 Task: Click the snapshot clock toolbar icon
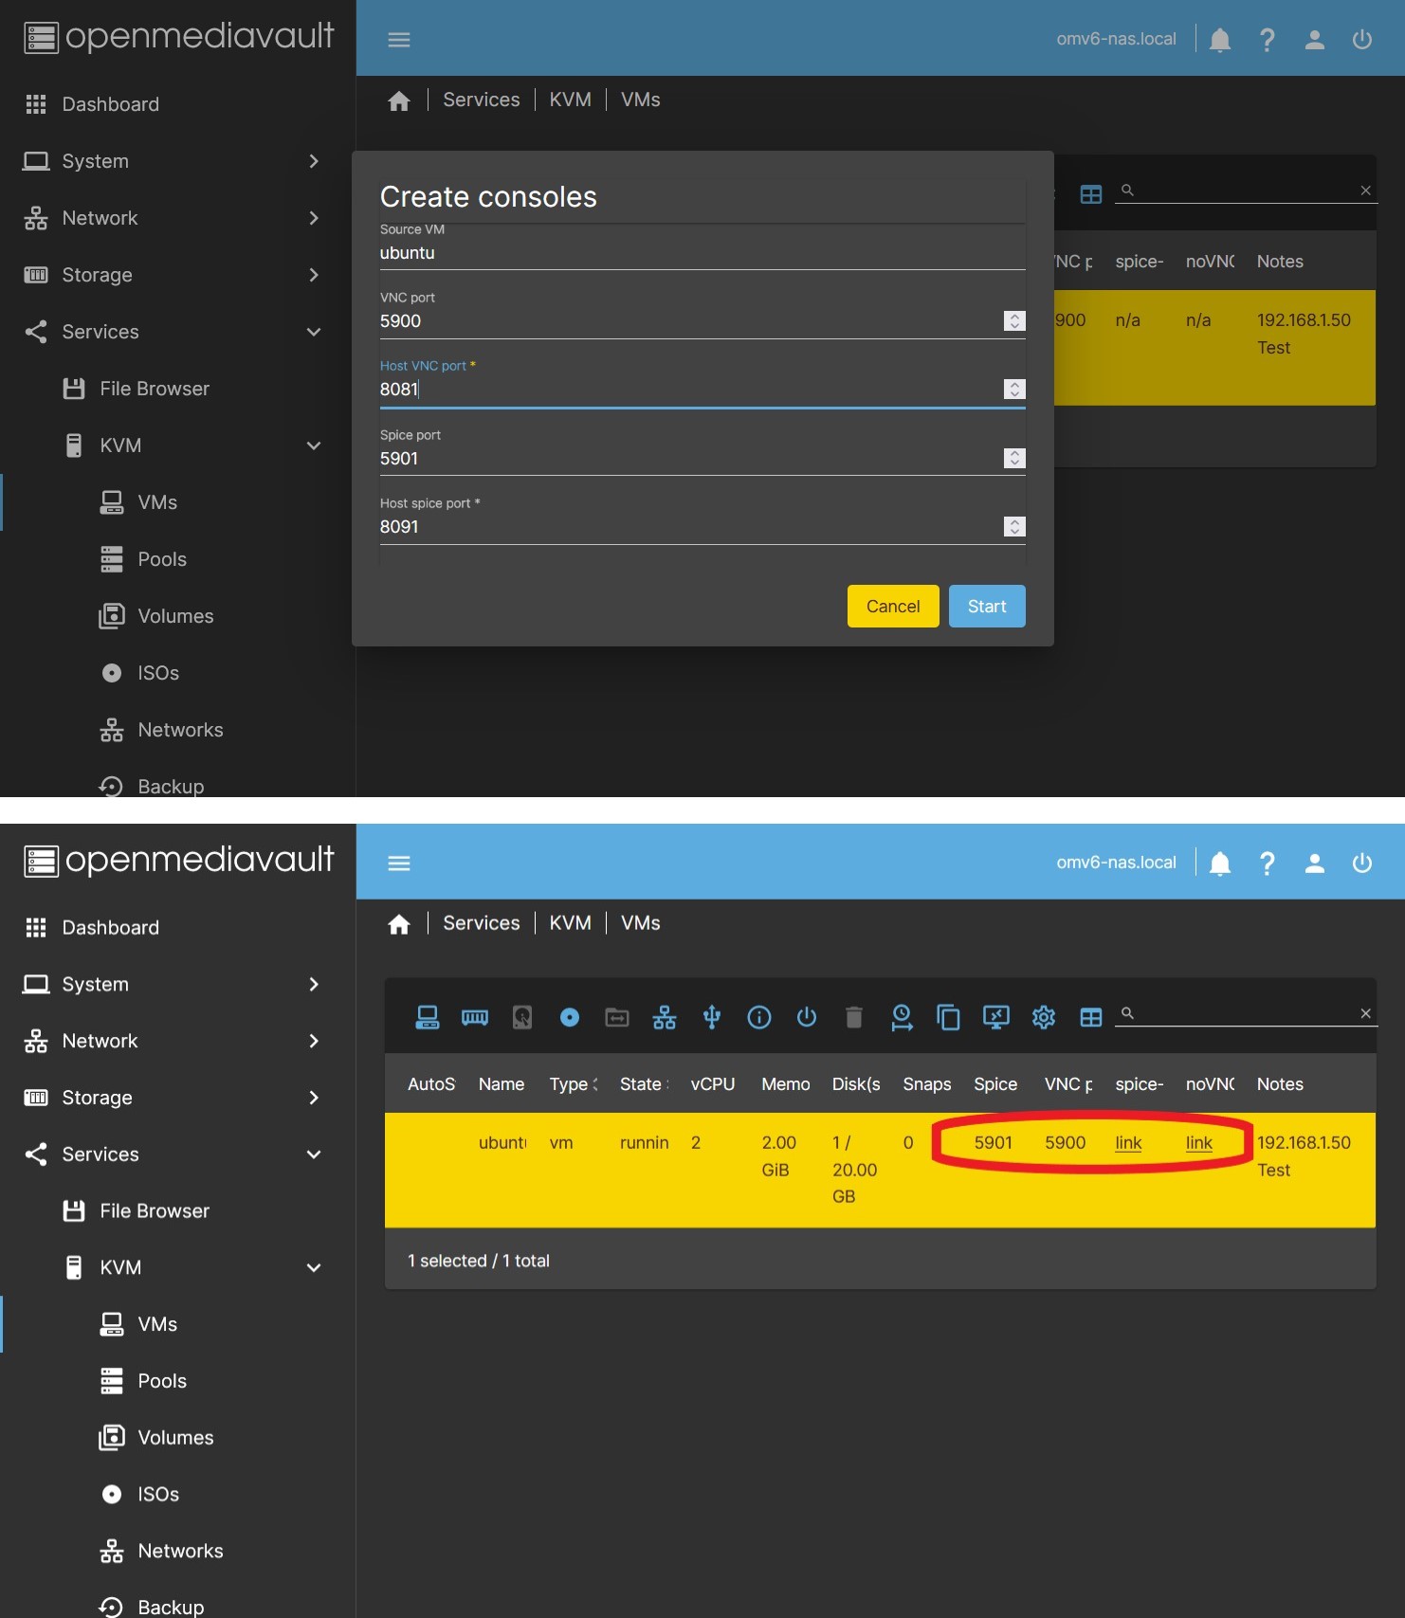point(902,1017)
